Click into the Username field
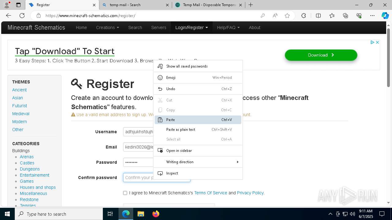 pyautogui.click(x=138, y=132)
